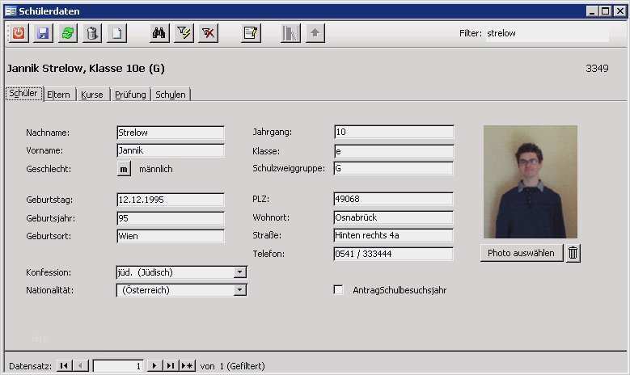This screenshot has width=630, height=375.
Task: Click the Klasse field showing e
Action: (x=394, y=151)
